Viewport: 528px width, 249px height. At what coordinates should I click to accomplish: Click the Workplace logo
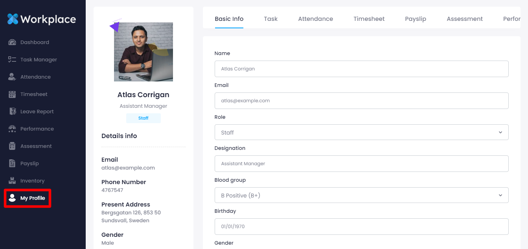point(42,19)
